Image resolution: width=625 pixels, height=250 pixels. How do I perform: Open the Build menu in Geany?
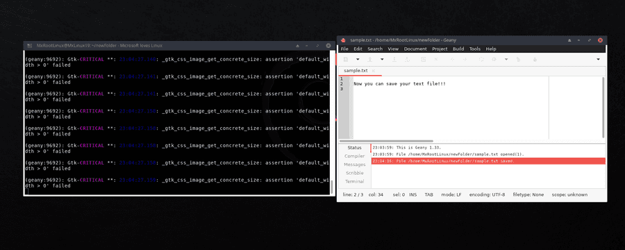458,49
